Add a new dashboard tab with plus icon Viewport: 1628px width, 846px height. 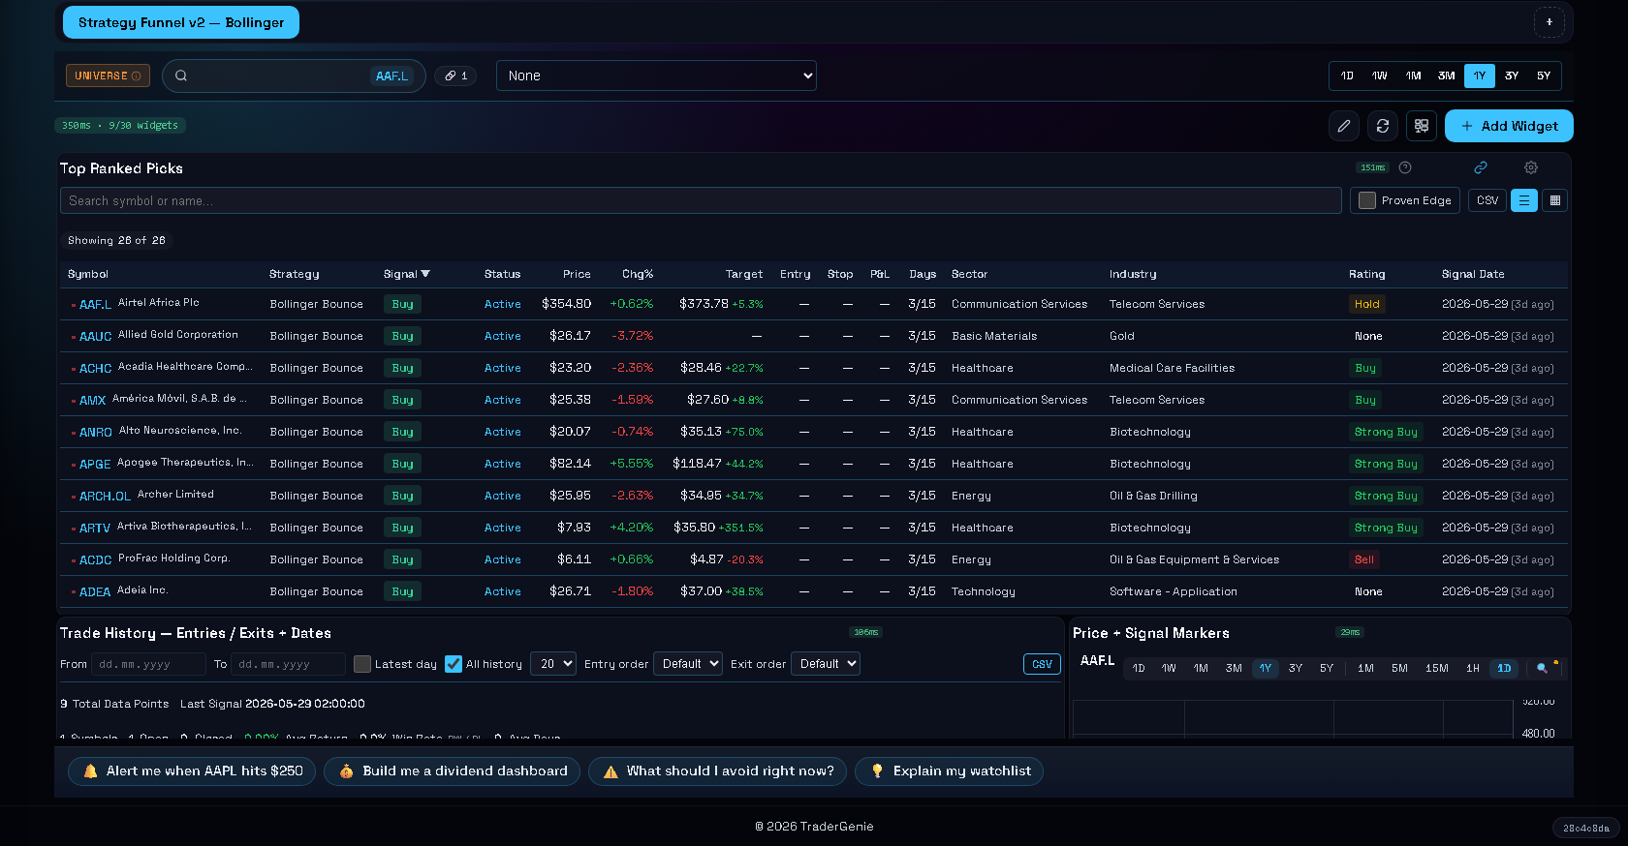1549,22
